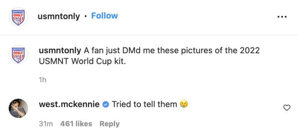This screenshot has height=137, width=298.
Task: Follow the usmntonly account
Action: coord(105,16)
